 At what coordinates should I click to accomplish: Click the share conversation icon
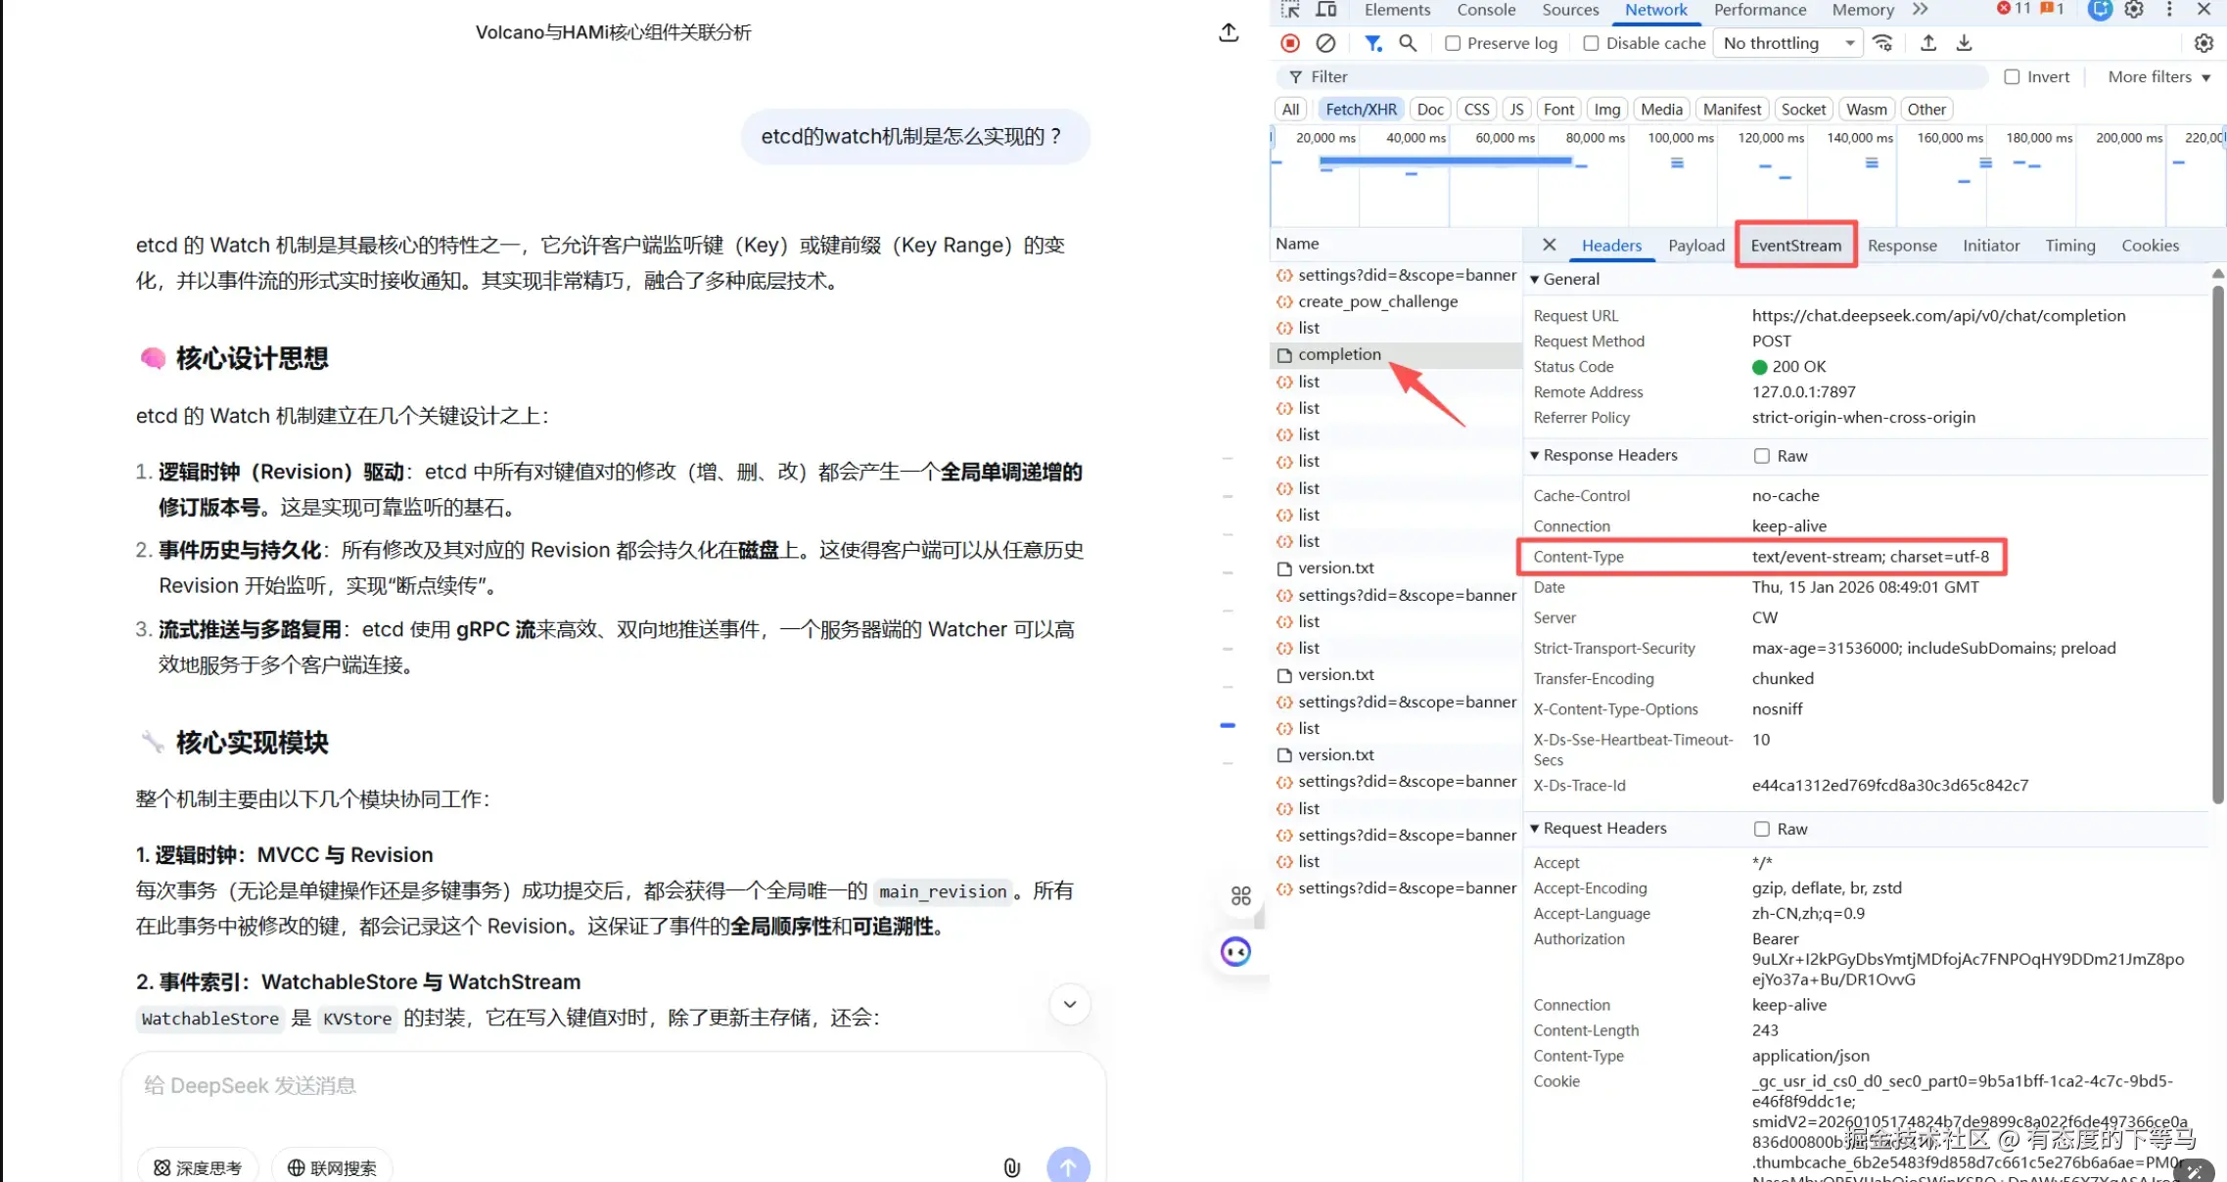tap(1229, 32)
